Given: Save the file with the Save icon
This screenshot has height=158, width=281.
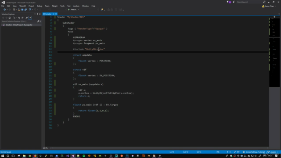Looking at the screenshot, I should 22,10.
